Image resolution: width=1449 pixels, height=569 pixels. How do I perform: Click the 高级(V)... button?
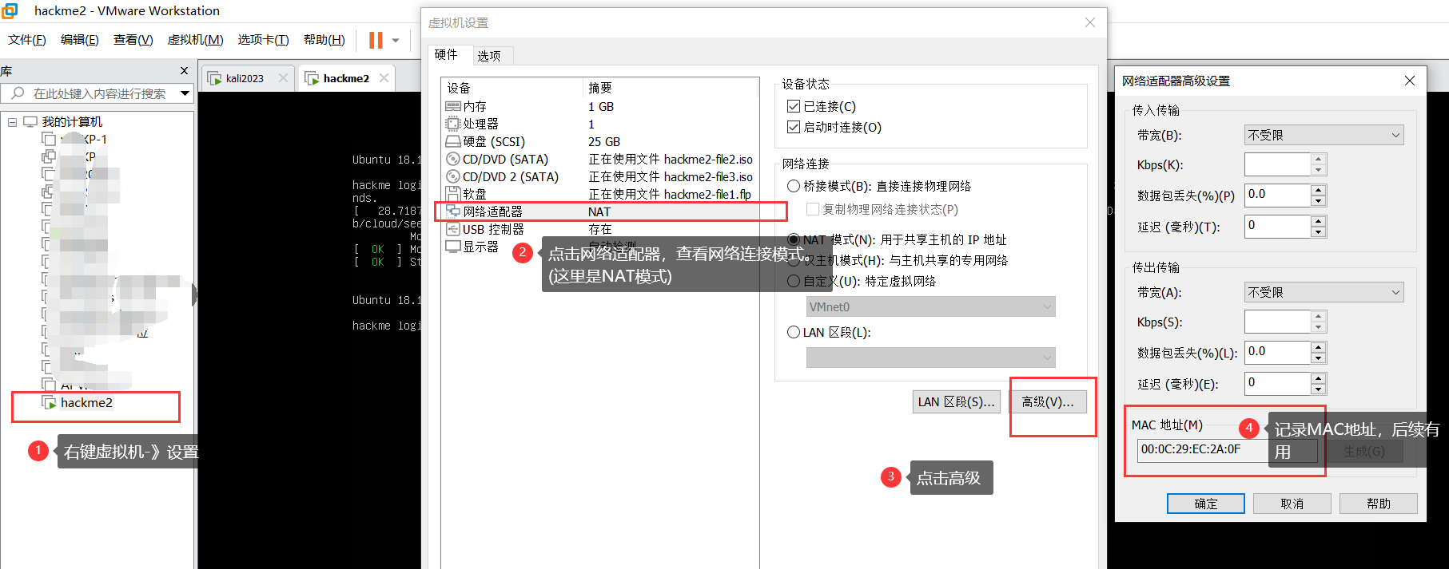1048,402
